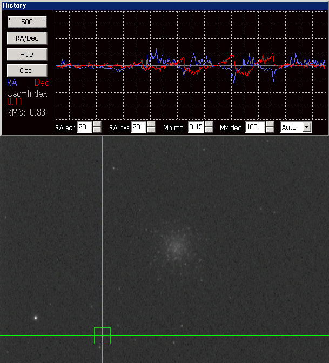This screenshot has width=329, height=363.
Task: Click the Mx dec value field
Action: point(255,127)
